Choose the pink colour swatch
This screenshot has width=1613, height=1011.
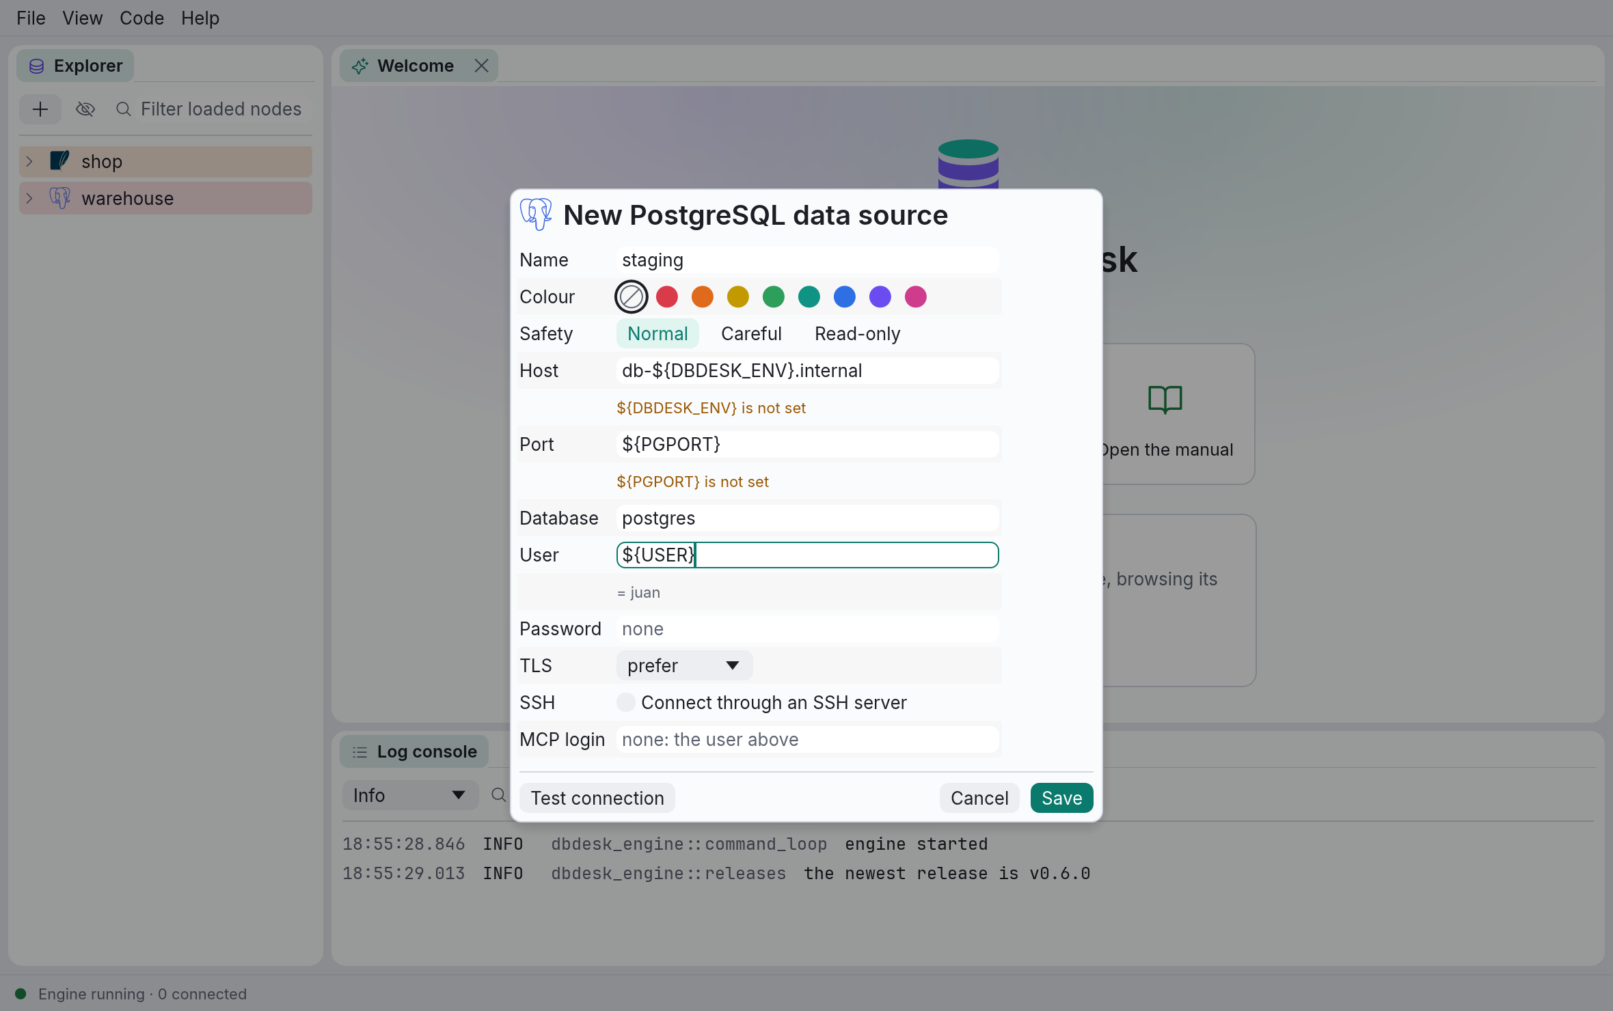click(916, 296)
